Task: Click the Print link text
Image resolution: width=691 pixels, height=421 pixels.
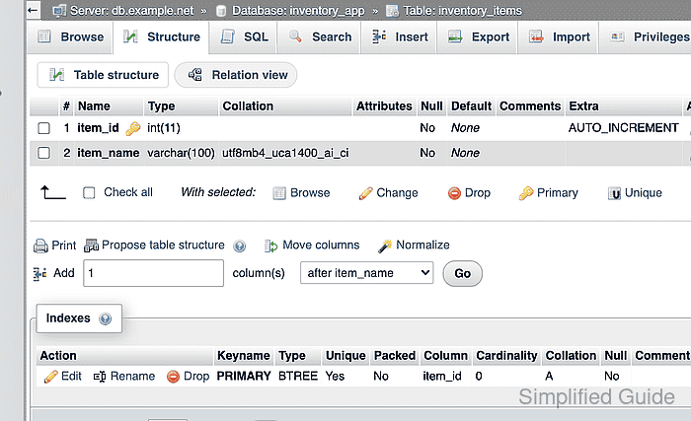Action: [x=64, y=246]
